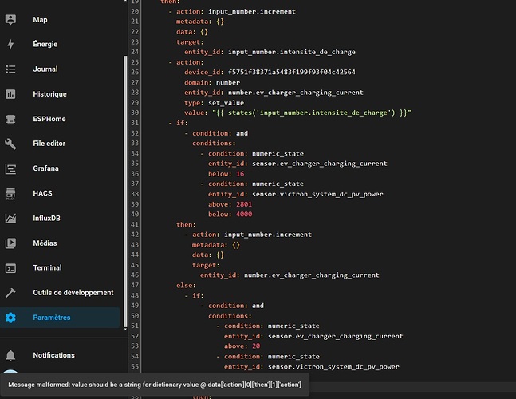Open Historique using its chart icon
This screenshot has width=516, height=399.
coord(11,94)
